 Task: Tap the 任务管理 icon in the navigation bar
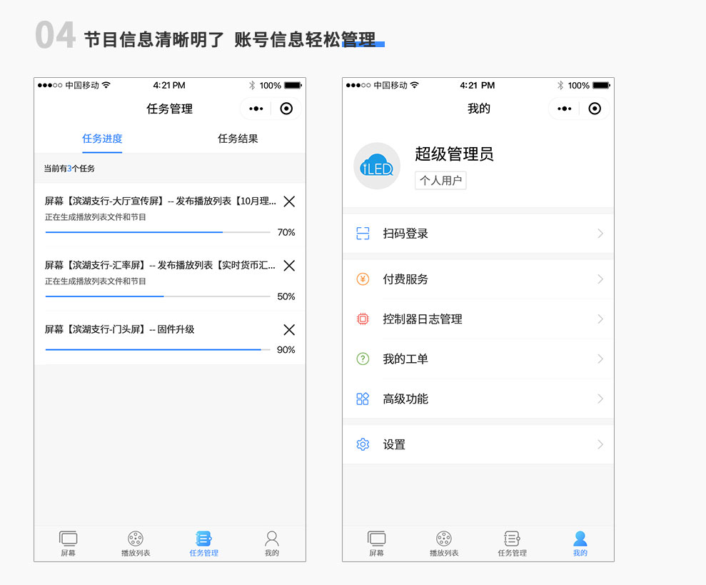click(203, 538)
